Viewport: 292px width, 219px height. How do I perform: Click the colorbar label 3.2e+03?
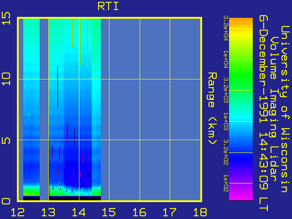(226, 90)
